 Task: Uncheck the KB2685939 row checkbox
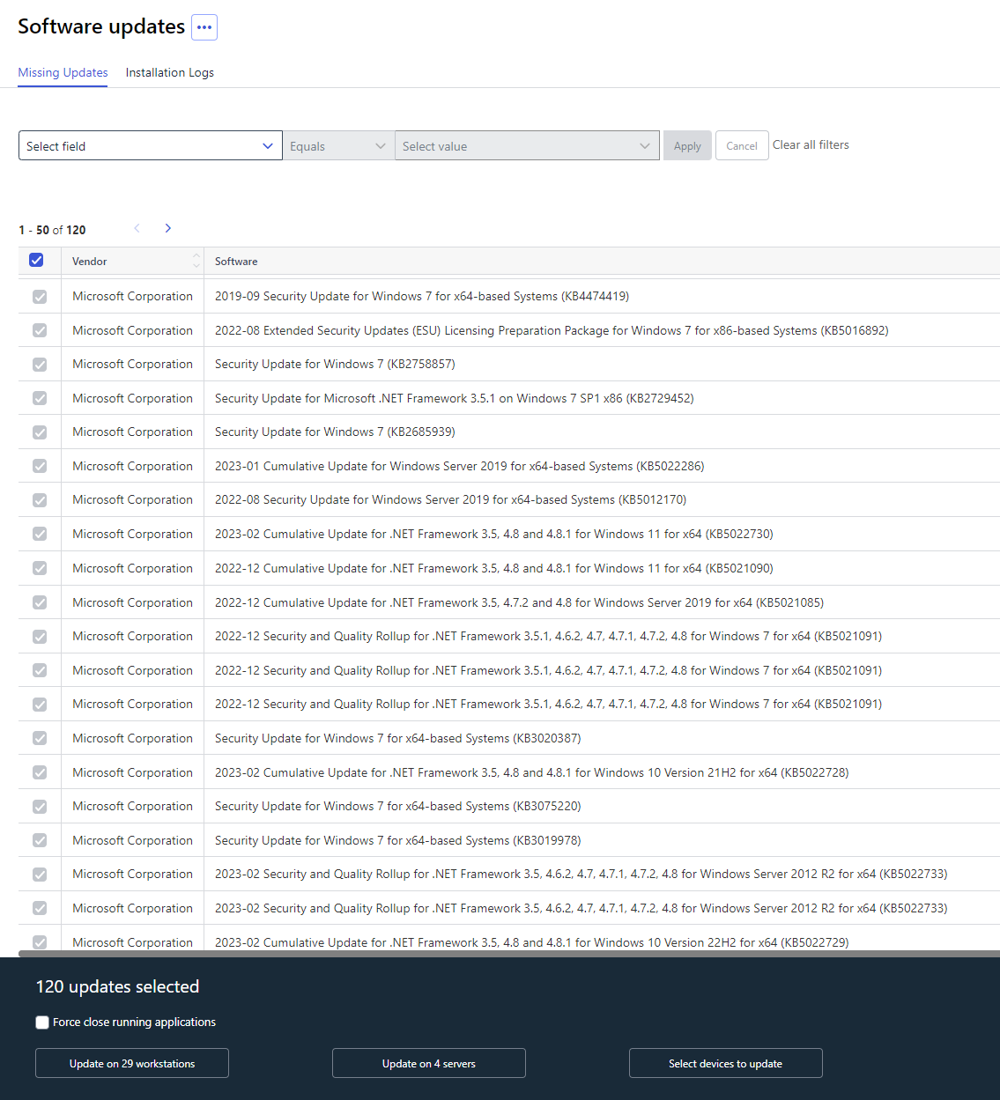[40, 432]
